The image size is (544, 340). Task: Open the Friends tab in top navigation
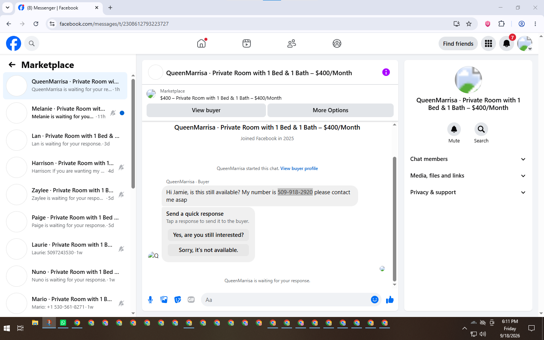click(292, 43)
